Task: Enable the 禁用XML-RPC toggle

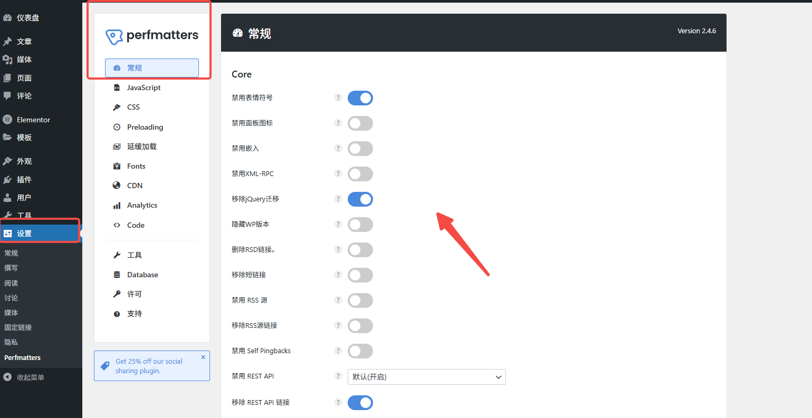Action: click(x=360, y=173)
